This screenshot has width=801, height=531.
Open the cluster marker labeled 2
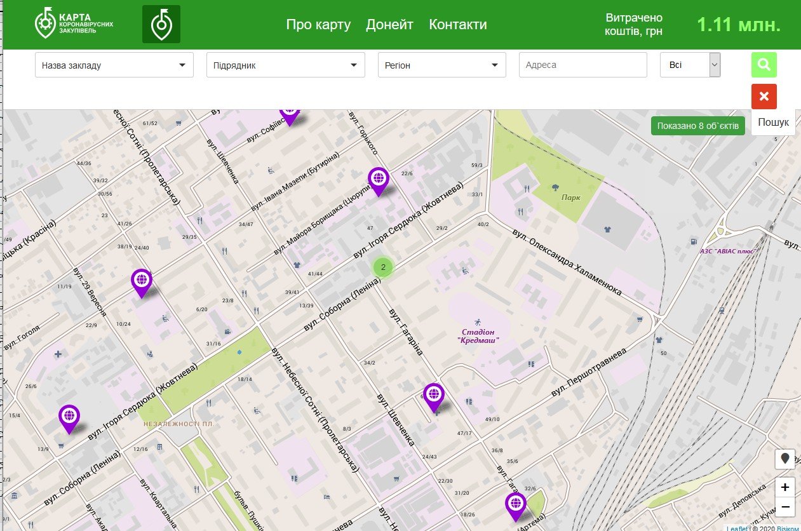tap(383, 267)
